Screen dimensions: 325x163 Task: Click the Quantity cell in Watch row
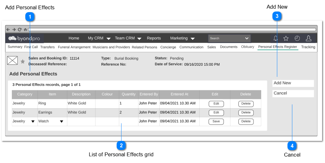(129, 122)
